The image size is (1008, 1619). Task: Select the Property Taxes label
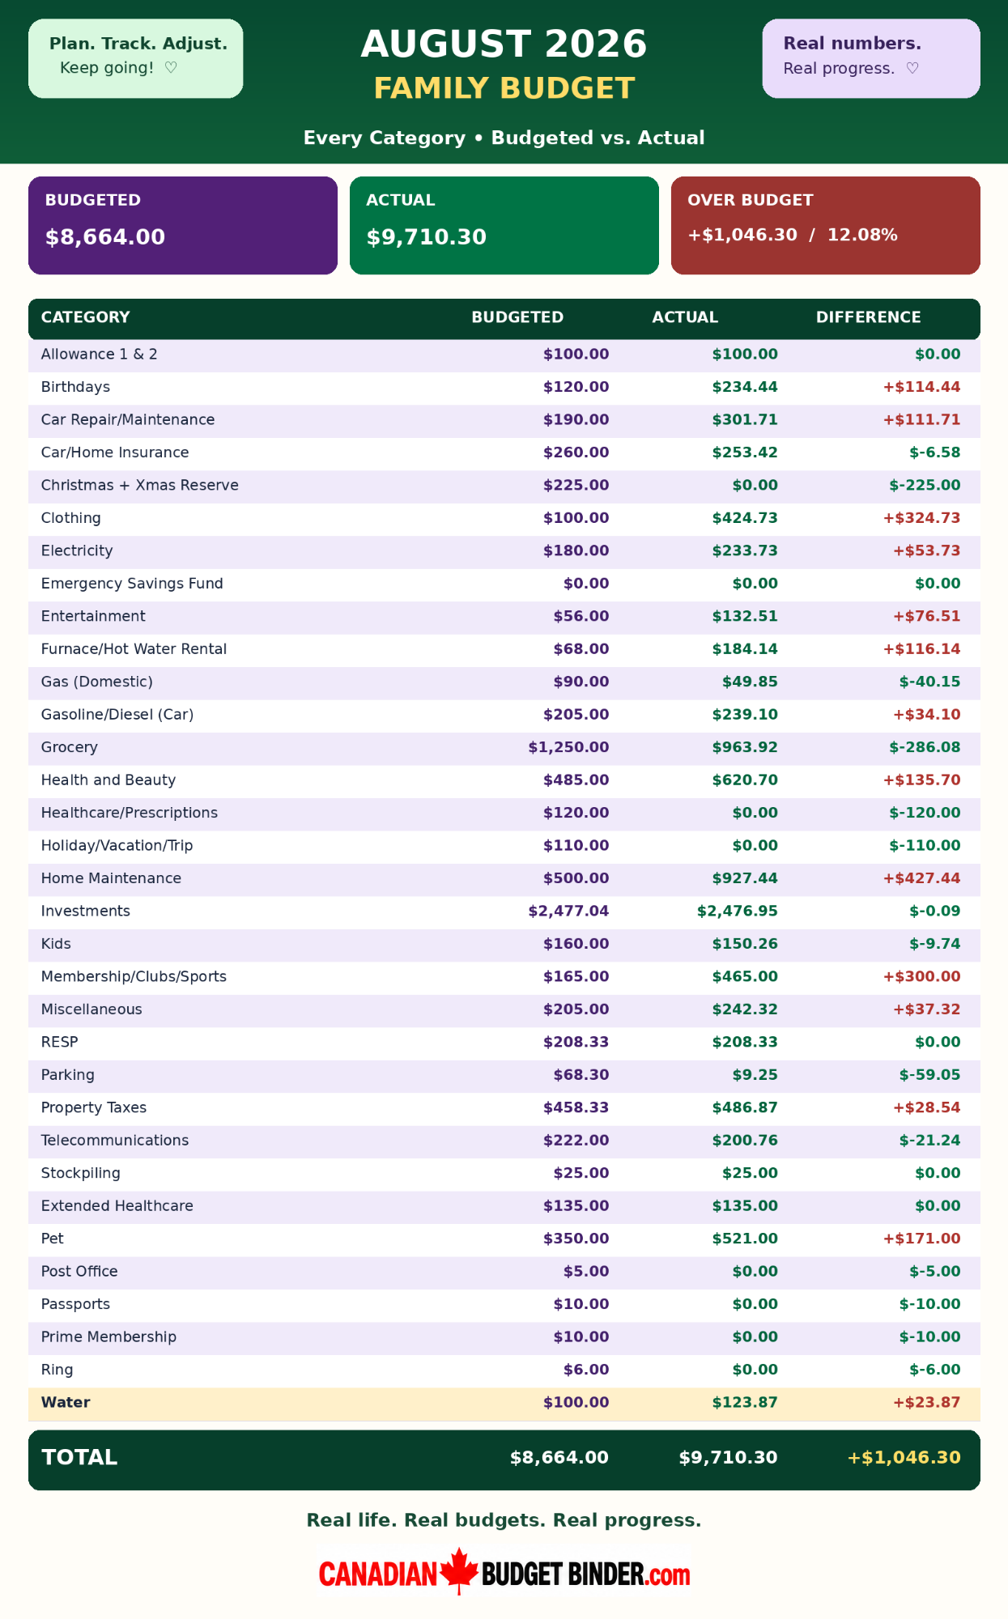(x=94, y=1107)
